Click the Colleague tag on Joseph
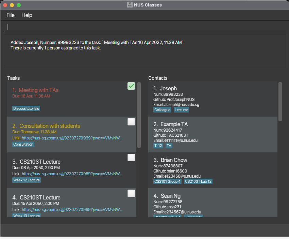 pos(162,110)
